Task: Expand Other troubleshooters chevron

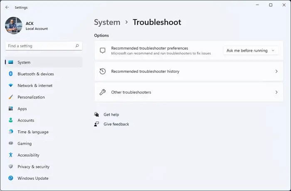Action: click(276, 92)
